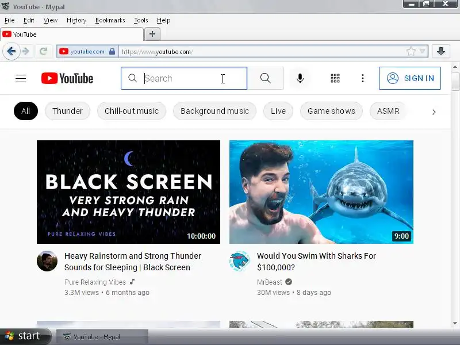Click the magnifier search button
460x345 pixels.
pyautogui.click(x=265, y=78)
